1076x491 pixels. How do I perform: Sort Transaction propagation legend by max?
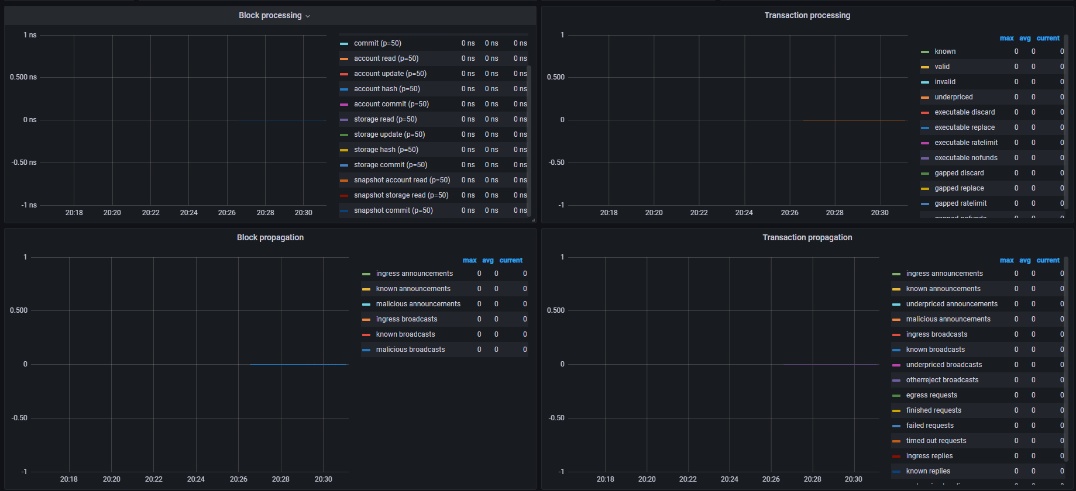click(x=1006, y=261)
